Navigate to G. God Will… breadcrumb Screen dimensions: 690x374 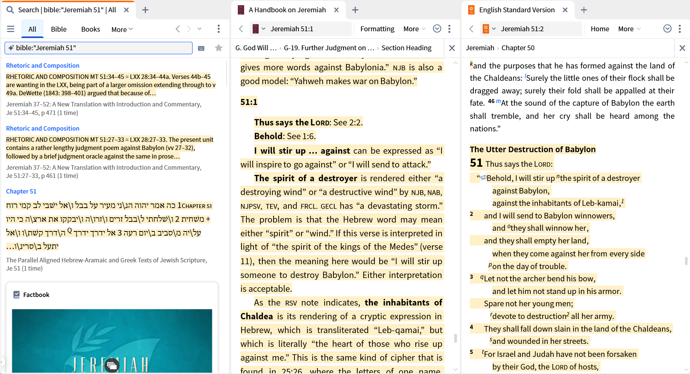coord(256,48)
